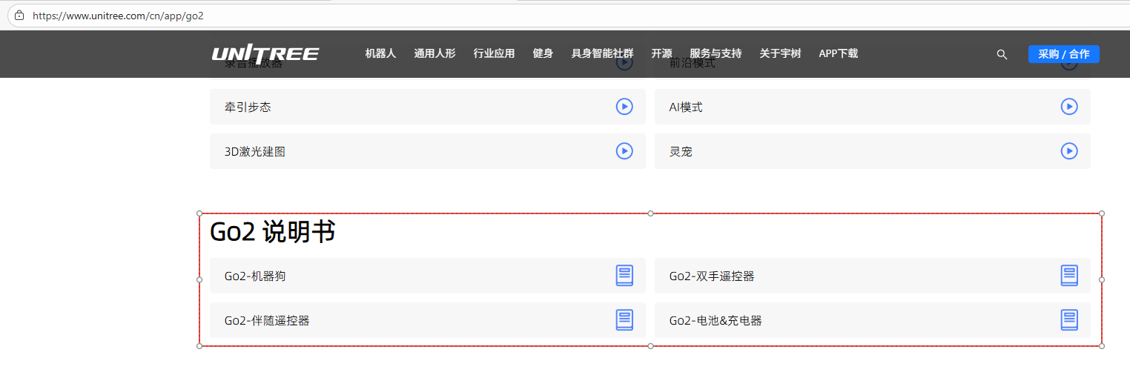
Task: Click the browser address bar URL
Action: pos(118,16)
